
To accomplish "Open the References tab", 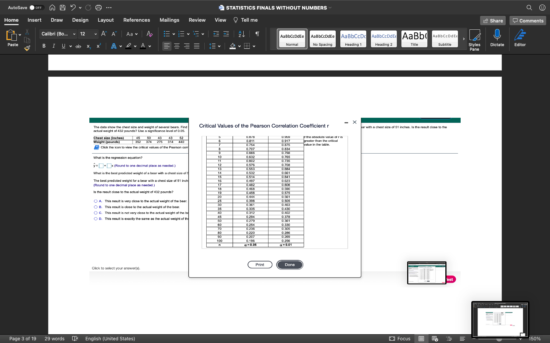I will click(x=137, y=20).
